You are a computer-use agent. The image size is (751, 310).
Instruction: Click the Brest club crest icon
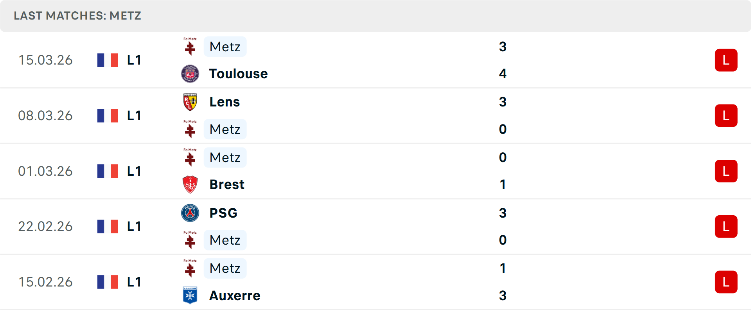(190, 184)
